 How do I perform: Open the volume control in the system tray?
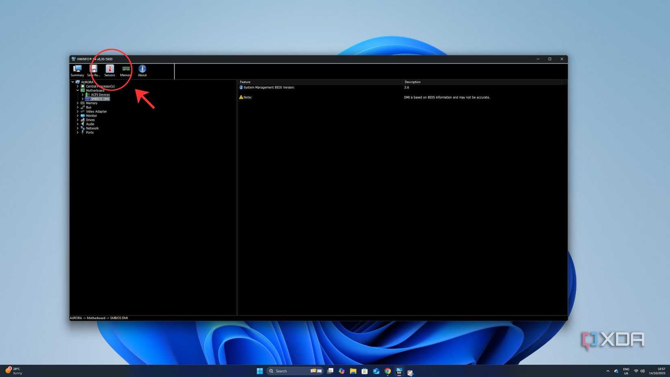[x=642, y=371]
